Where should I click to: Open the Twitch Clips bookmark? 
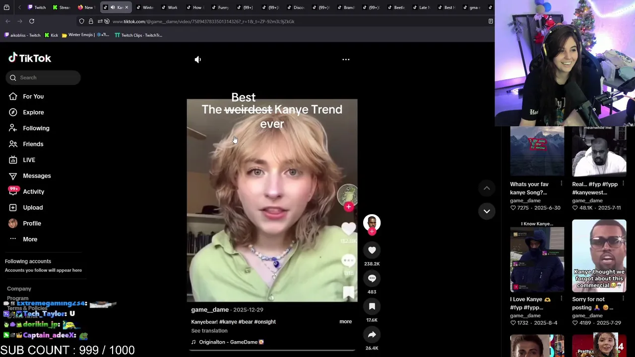pos(138,35)
